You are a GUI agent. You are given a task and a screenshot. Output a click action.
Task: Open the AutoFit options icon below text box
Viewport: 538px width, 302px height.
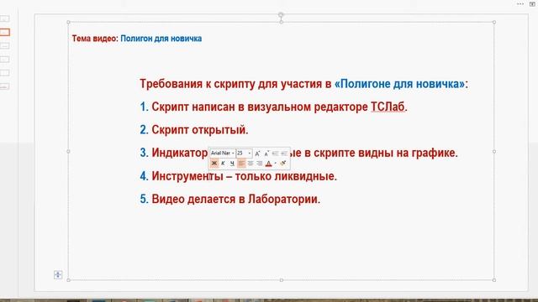pyautogui.click(x=58, y=274)
